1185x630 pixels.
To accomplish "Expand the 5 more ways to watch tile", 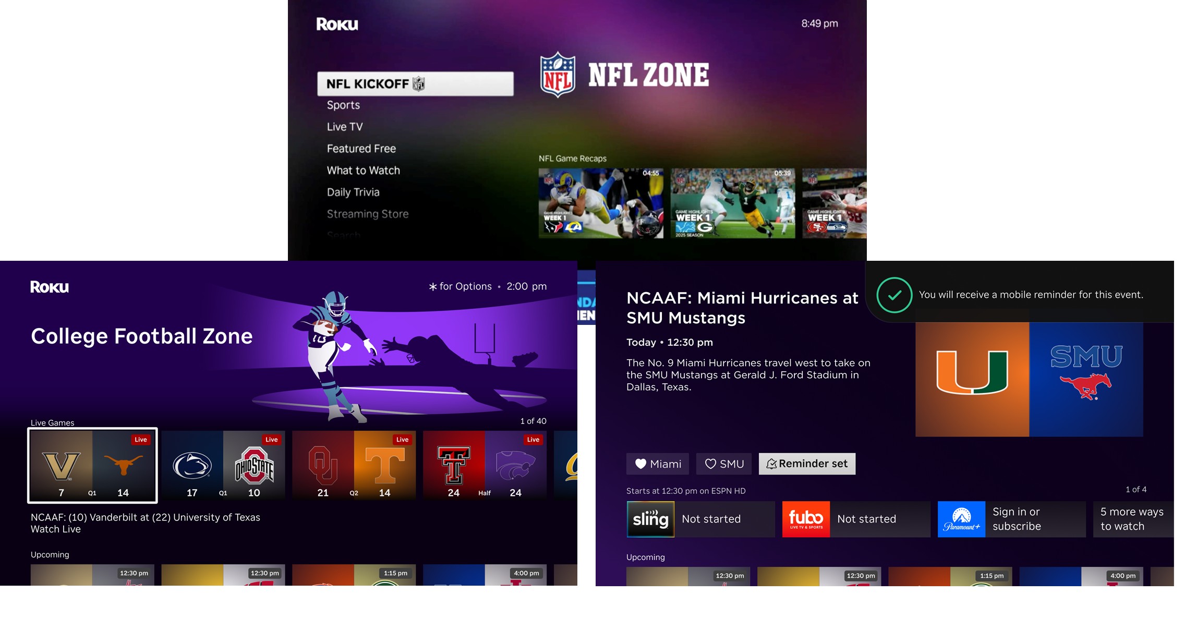I will click(1133, 519).
